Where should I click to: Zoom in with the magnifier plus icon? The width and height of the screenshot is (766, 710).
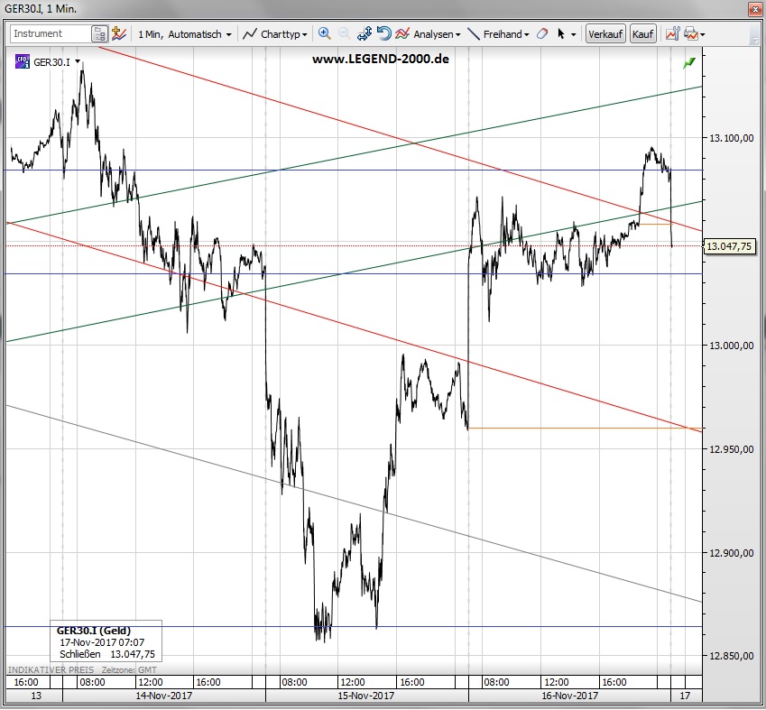pyautogui.click(x=325, y=34)
